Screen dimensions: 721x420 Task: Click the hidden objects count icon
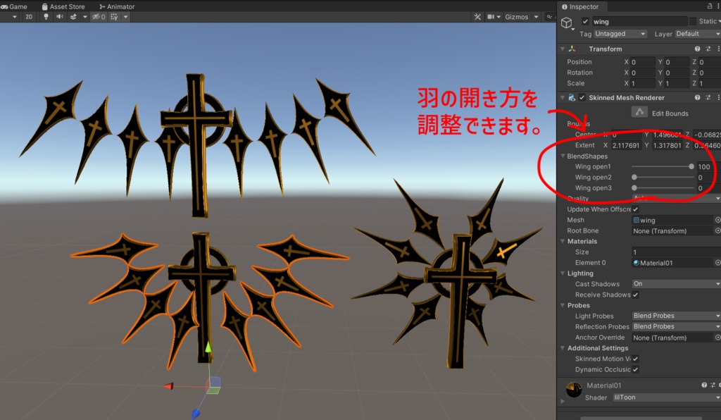coord(99,17)
